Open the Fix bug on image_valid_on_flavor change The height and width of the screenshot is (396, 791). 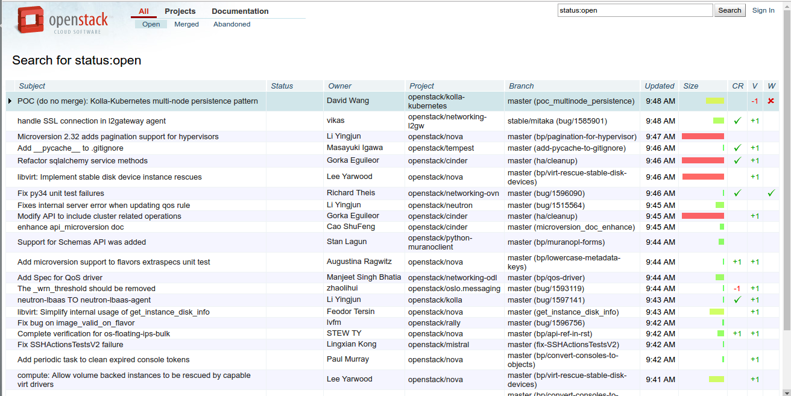[76, 322]
